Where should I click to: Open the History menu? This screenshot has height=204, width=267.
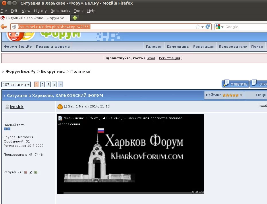click(x=40, y=11)
